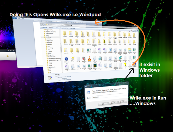Open the Organize dropdown in Explorer toolbar

click(44, 27)
